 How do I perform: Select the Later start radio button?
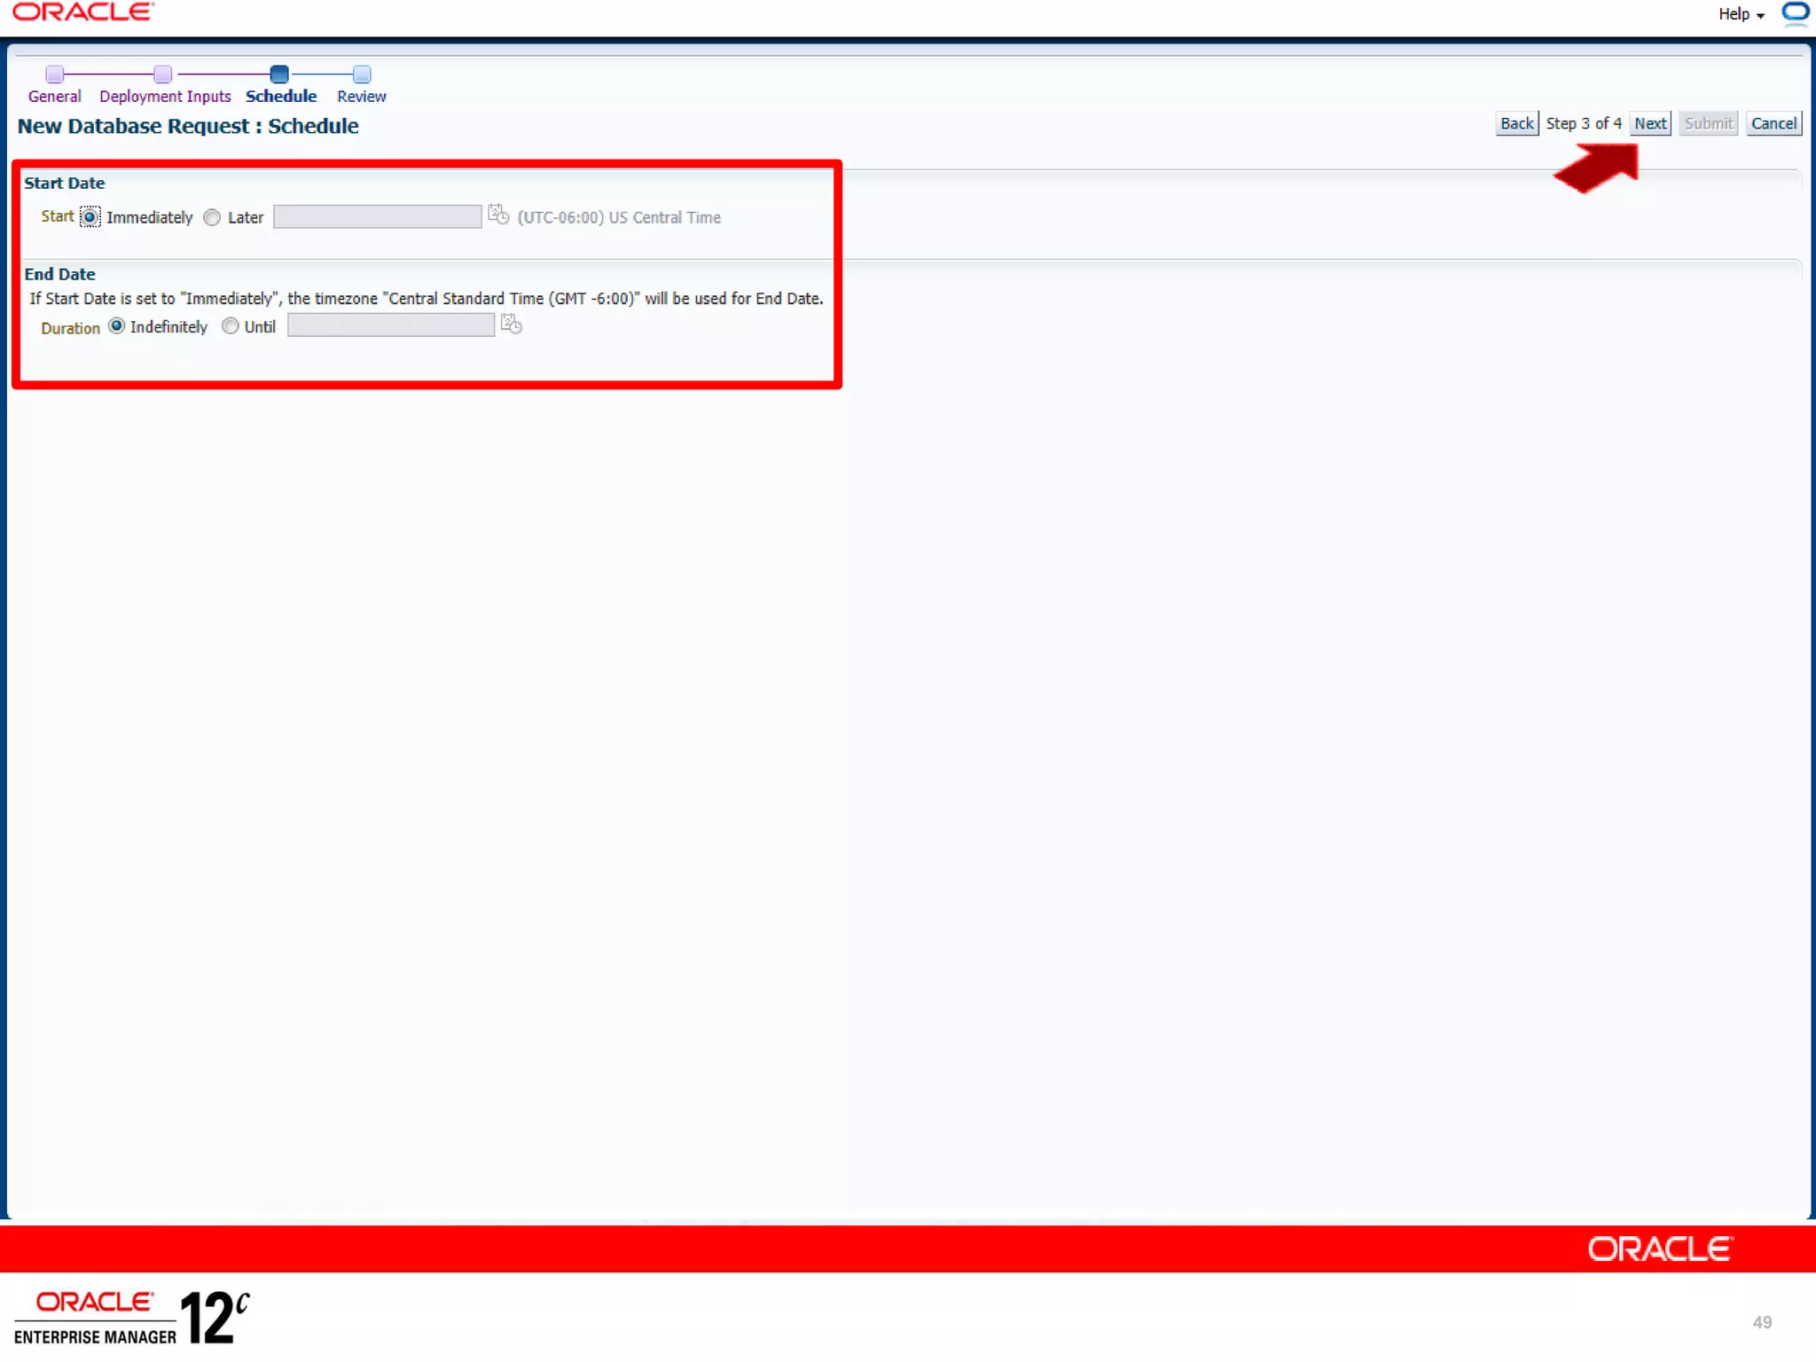click(212, 217)
